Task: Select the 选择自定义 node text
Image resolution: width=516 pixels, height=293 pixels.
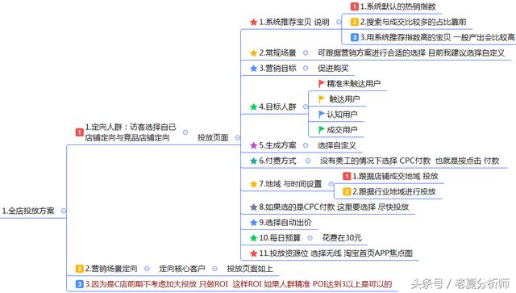Action: pyautogui.click(x=337, y=145)
